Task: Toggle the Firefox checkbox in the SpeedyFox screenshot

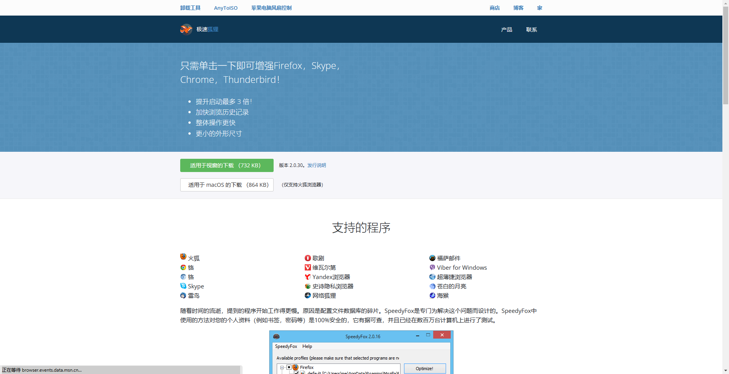Action: (x=289, y=367)
